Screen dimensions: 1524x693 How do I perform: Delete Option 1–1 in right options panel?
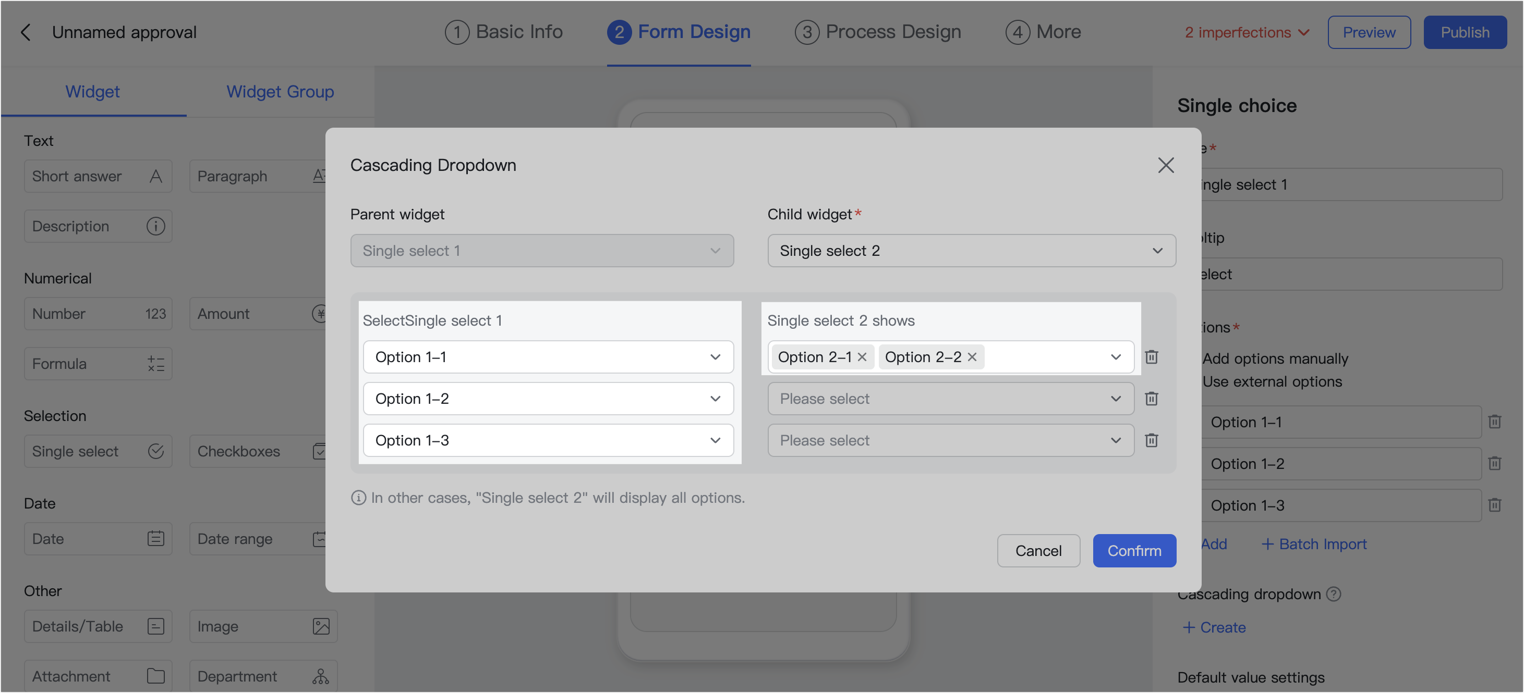coord(1494,422)
